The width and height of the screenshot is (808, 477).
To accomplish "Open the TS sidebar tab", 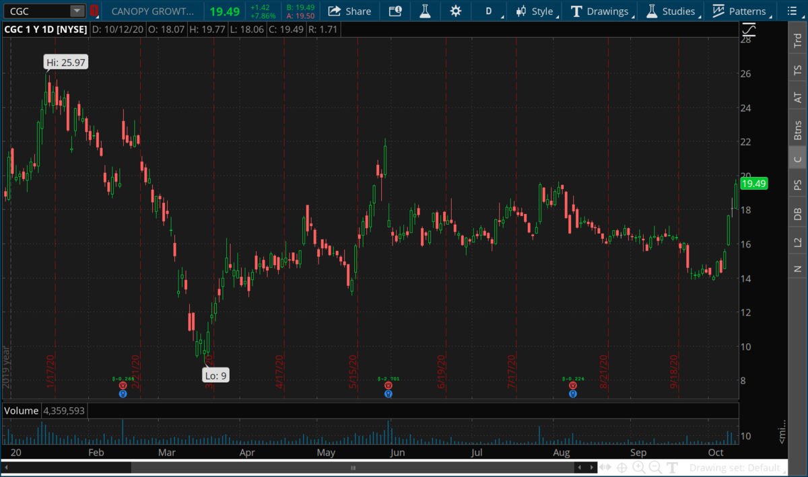I will 798,69.
